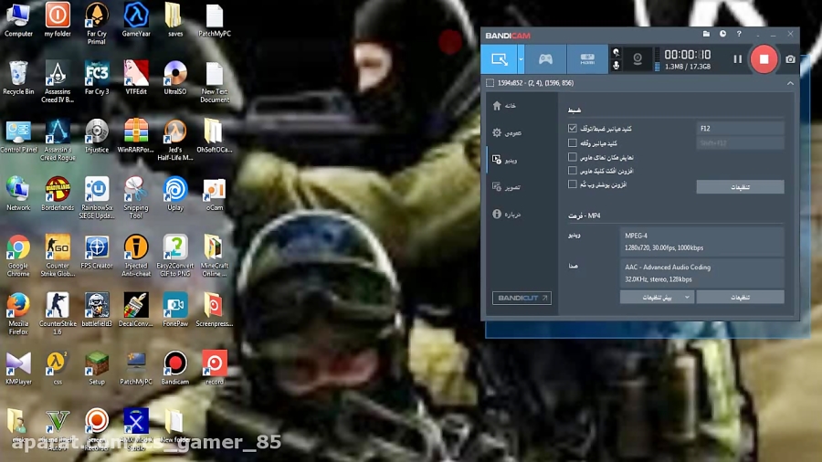
Task: Launch oCam recorder shortcut
Action: point(215,194)
